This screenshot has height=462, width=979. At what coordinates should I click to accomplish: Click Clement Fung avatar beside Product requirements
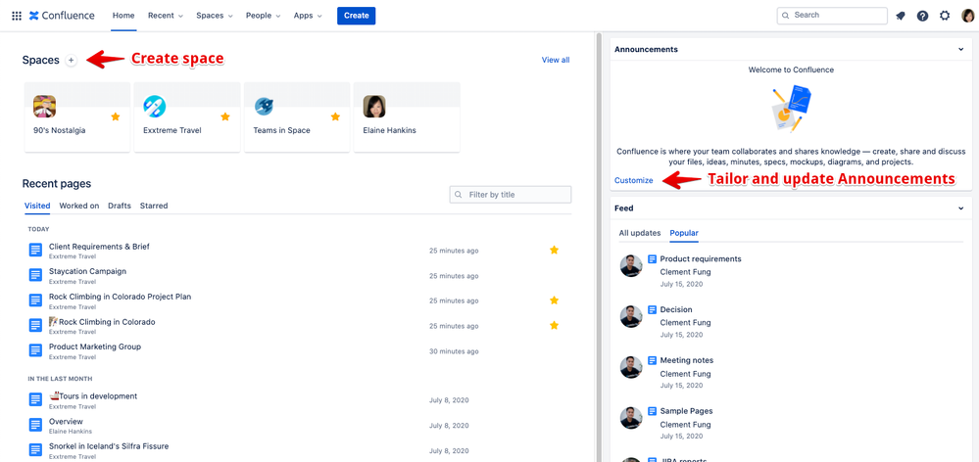click(631, 265)
